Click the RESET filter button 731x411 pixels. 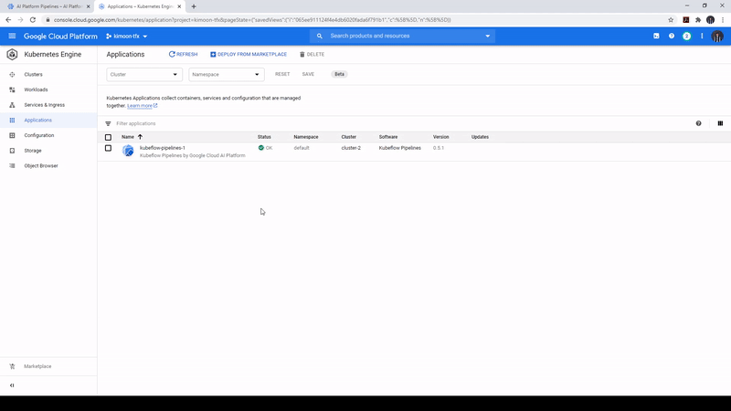(x=282, y=74)
